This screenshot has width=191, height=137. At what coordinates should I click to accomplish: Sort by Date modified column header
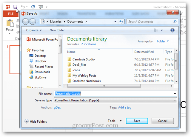coord(148,52)
